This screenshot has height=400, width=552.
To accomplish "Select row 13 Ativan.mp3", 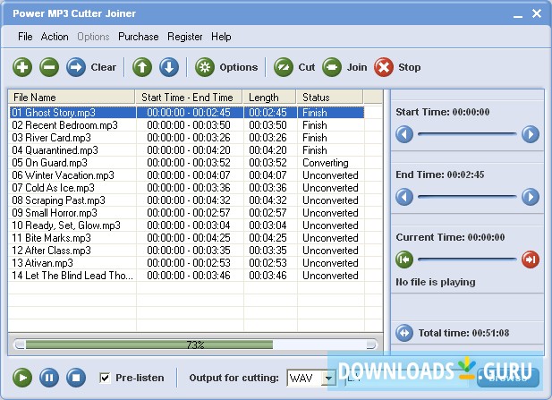I will 187,263.
